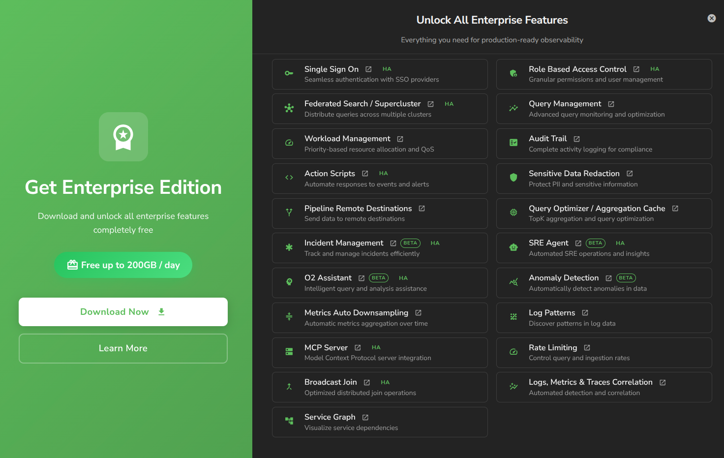Open Logs, Metrics & Traces Correlation link icon
Viewport: 724px width, 458px height.
tap(663, 383)
